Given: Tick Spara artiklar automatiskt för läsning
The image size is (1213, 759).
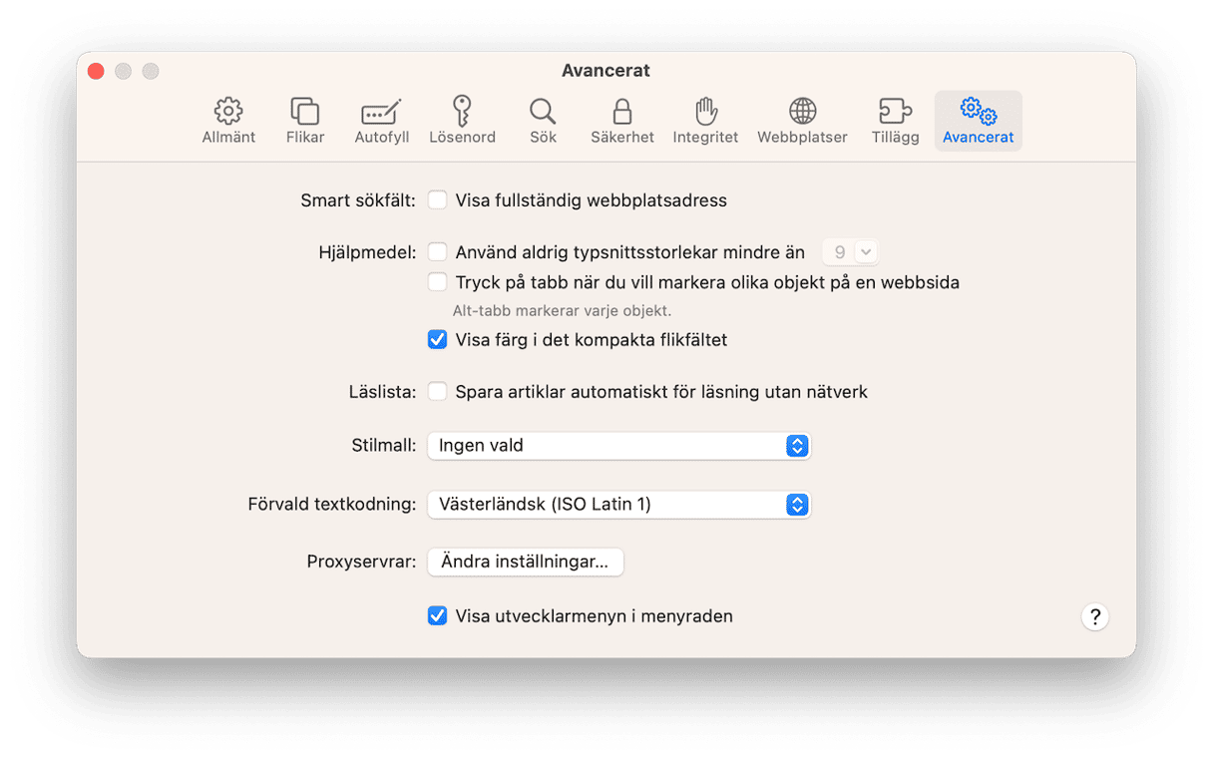Looking at the screenshot, I should (437, 392).
